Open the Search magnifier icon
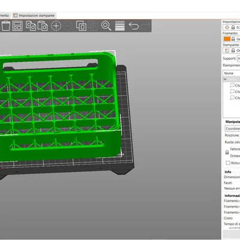The height and width of the screenshot is (240, 240). click(x=106, y=26)
